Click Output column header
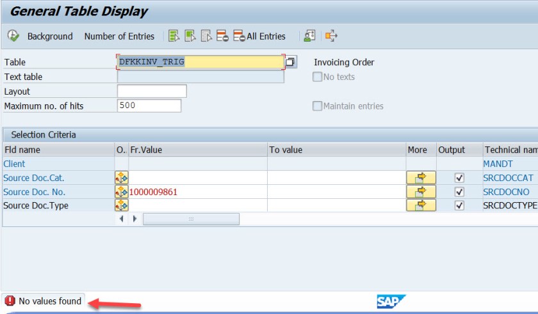 point(459,150)
